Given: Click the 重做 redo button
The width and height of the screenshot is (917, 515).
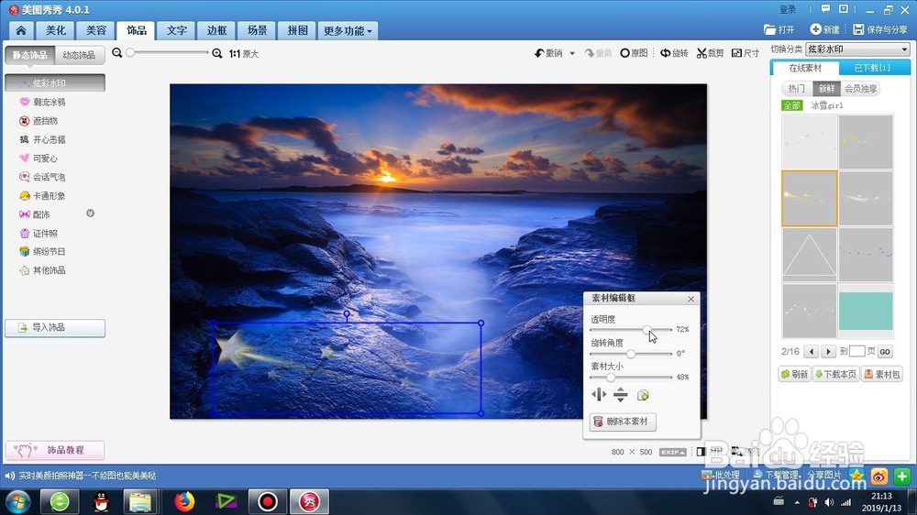Looking at the screenshot, I should 598,53.
